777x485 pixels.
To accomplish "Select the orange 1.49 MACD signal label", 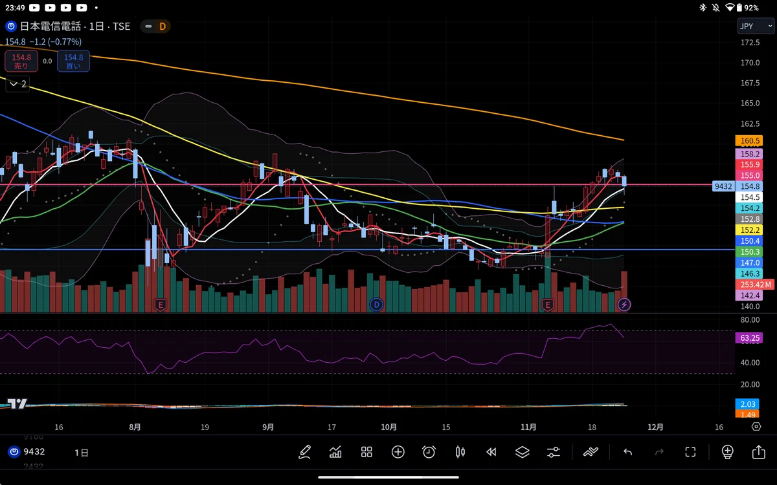I will (748, 415).
